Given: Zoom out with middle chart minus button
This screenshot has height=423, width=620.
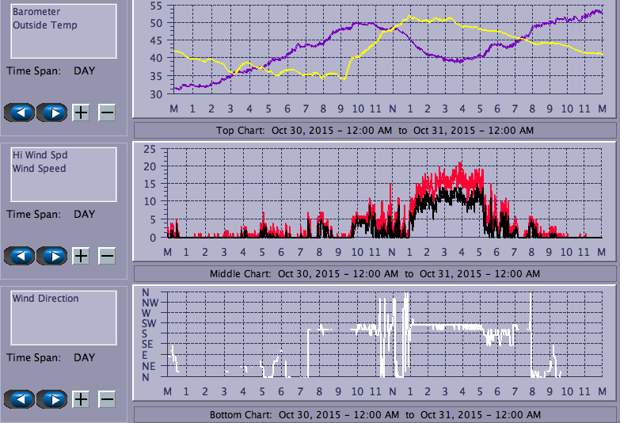Looking at the screenshot, I should [106, 256].
